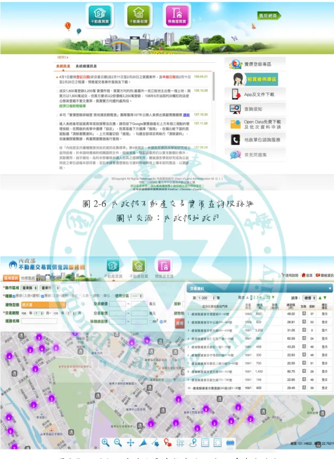The image size is (334, 459).
Task: Open 實價登錄專區 sidebar item
Action: coord(255,64)
